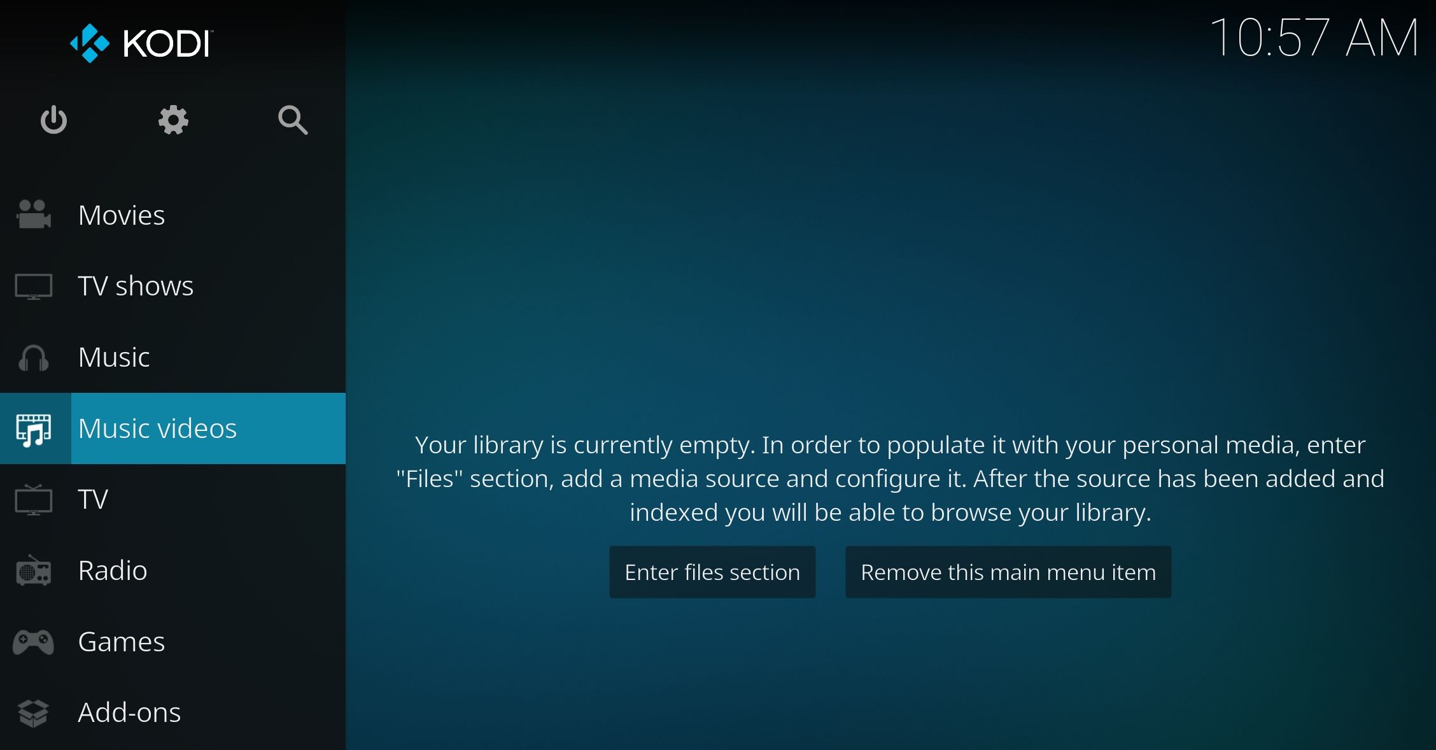Click the Music sidebar icon

pos(34,357)
